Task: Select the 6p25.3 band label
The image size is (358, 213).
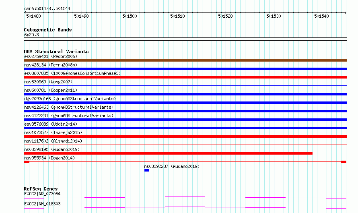Action: pyautogui.click(x=31, y=35)
